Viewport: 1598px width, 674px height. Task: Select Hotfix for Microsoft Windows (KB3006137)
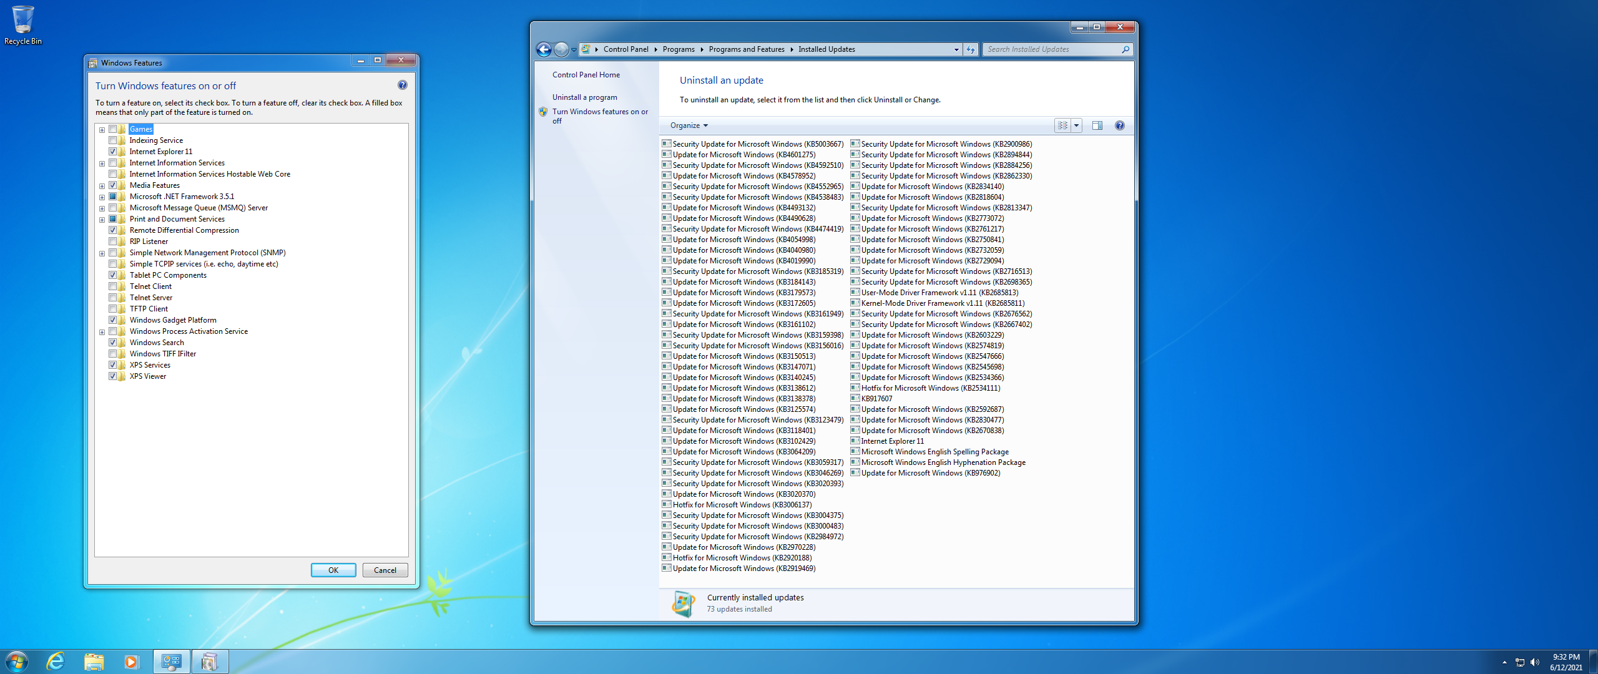click(737, 505)
